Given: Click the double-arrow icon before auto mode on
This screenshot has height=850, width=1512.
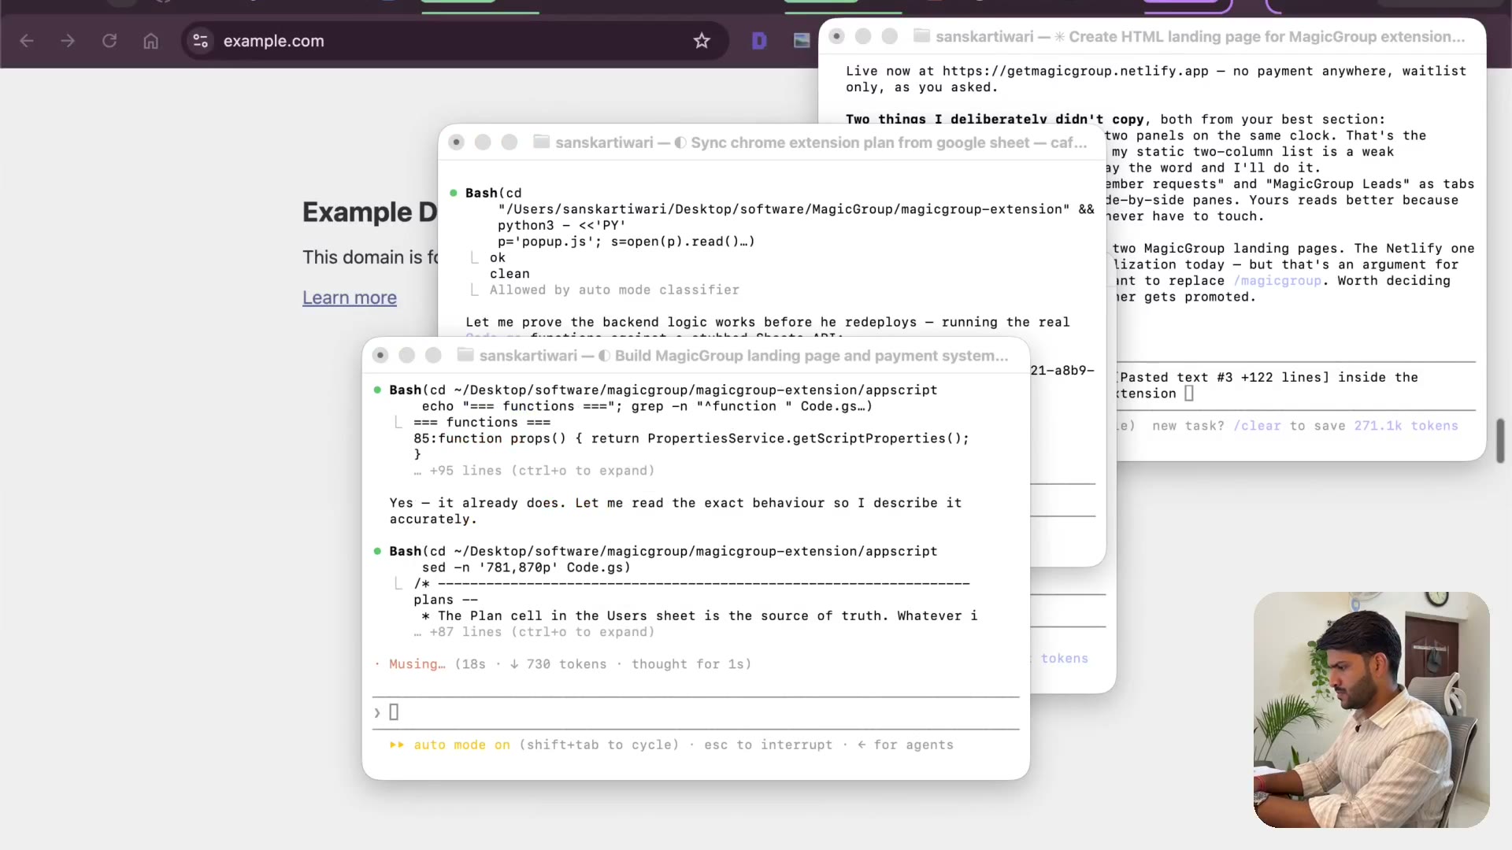Looking at the screenshot, I should tap(397, 745).
